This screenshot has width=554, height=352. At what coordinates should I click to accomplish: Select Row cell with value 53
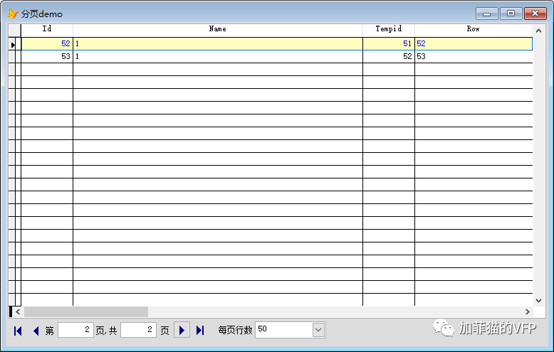[x=474, y=56]
